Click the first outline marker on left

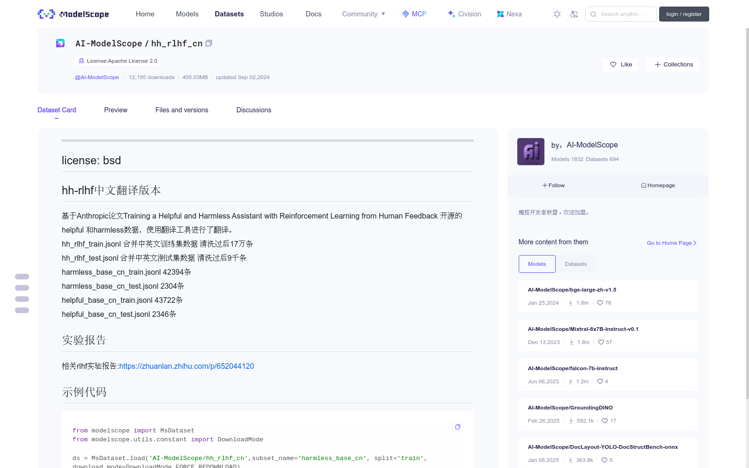[x=22, y=277]
